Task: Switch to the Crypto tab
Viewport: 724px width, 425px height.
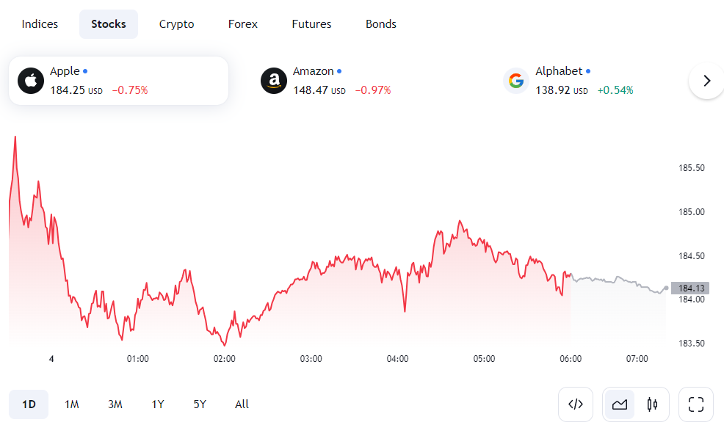Action: tap(177, 24)
